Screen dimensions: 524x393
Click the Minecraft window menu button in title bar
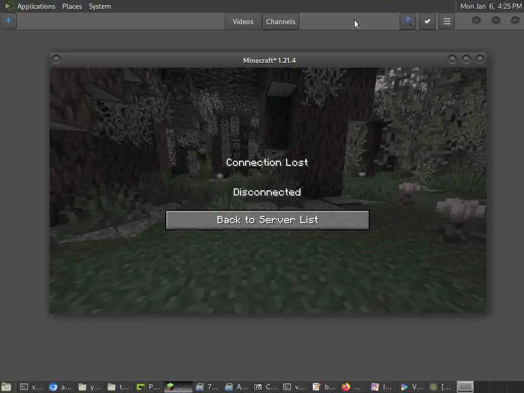pos(56,59)
